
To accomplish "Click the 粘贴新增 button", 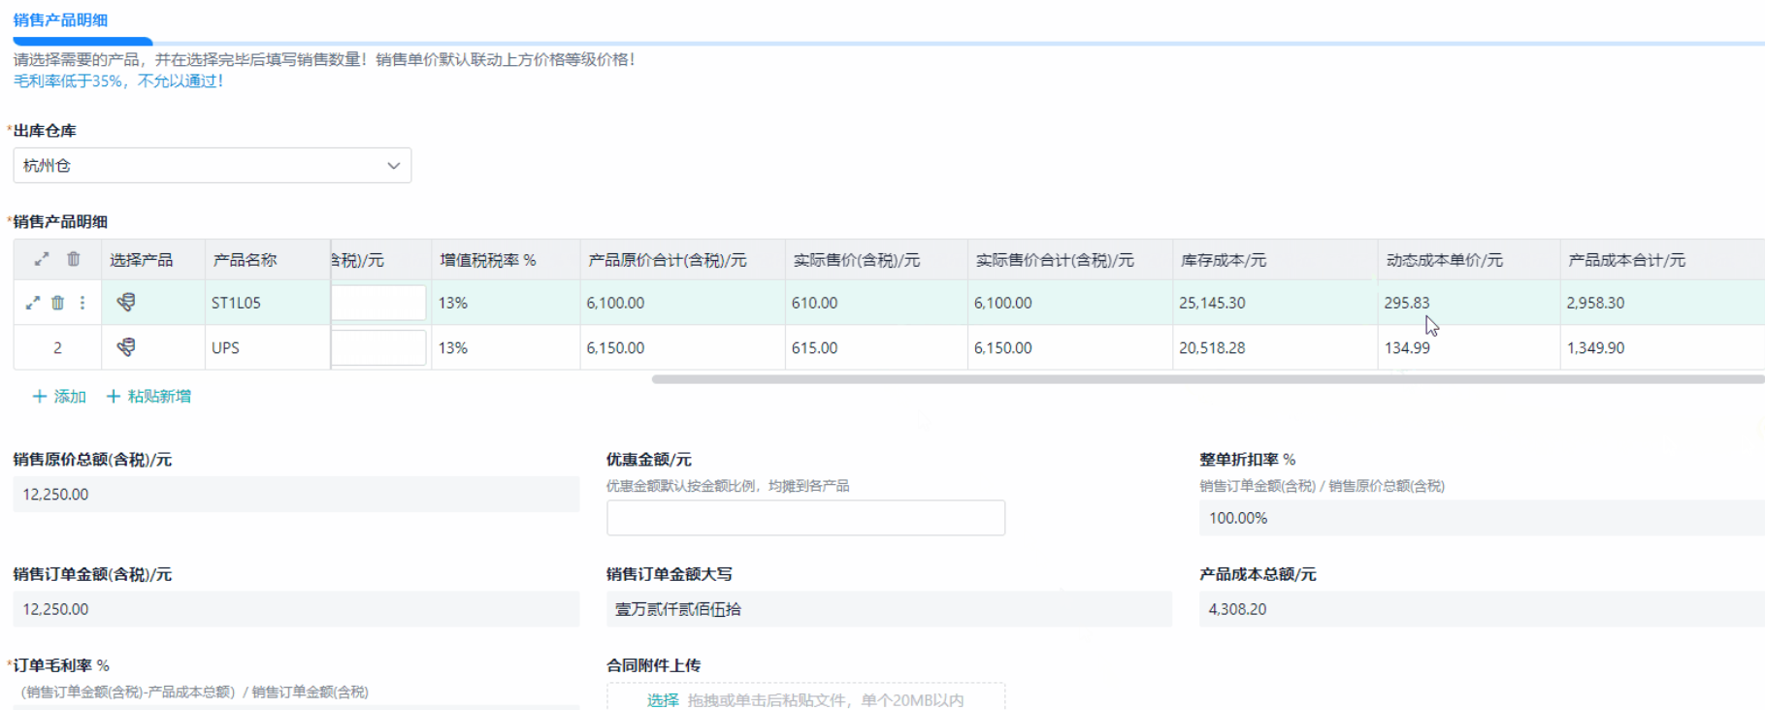I will tap(148, 396).
